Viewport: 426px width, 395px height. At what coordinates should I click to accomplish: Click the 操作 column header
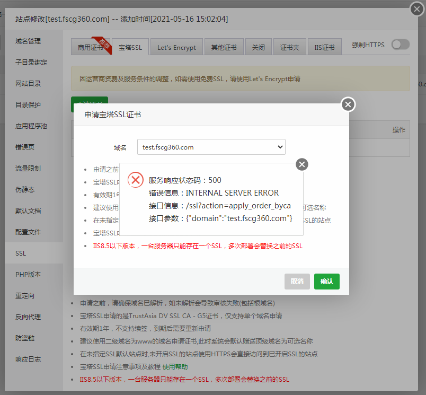[398, 130]
